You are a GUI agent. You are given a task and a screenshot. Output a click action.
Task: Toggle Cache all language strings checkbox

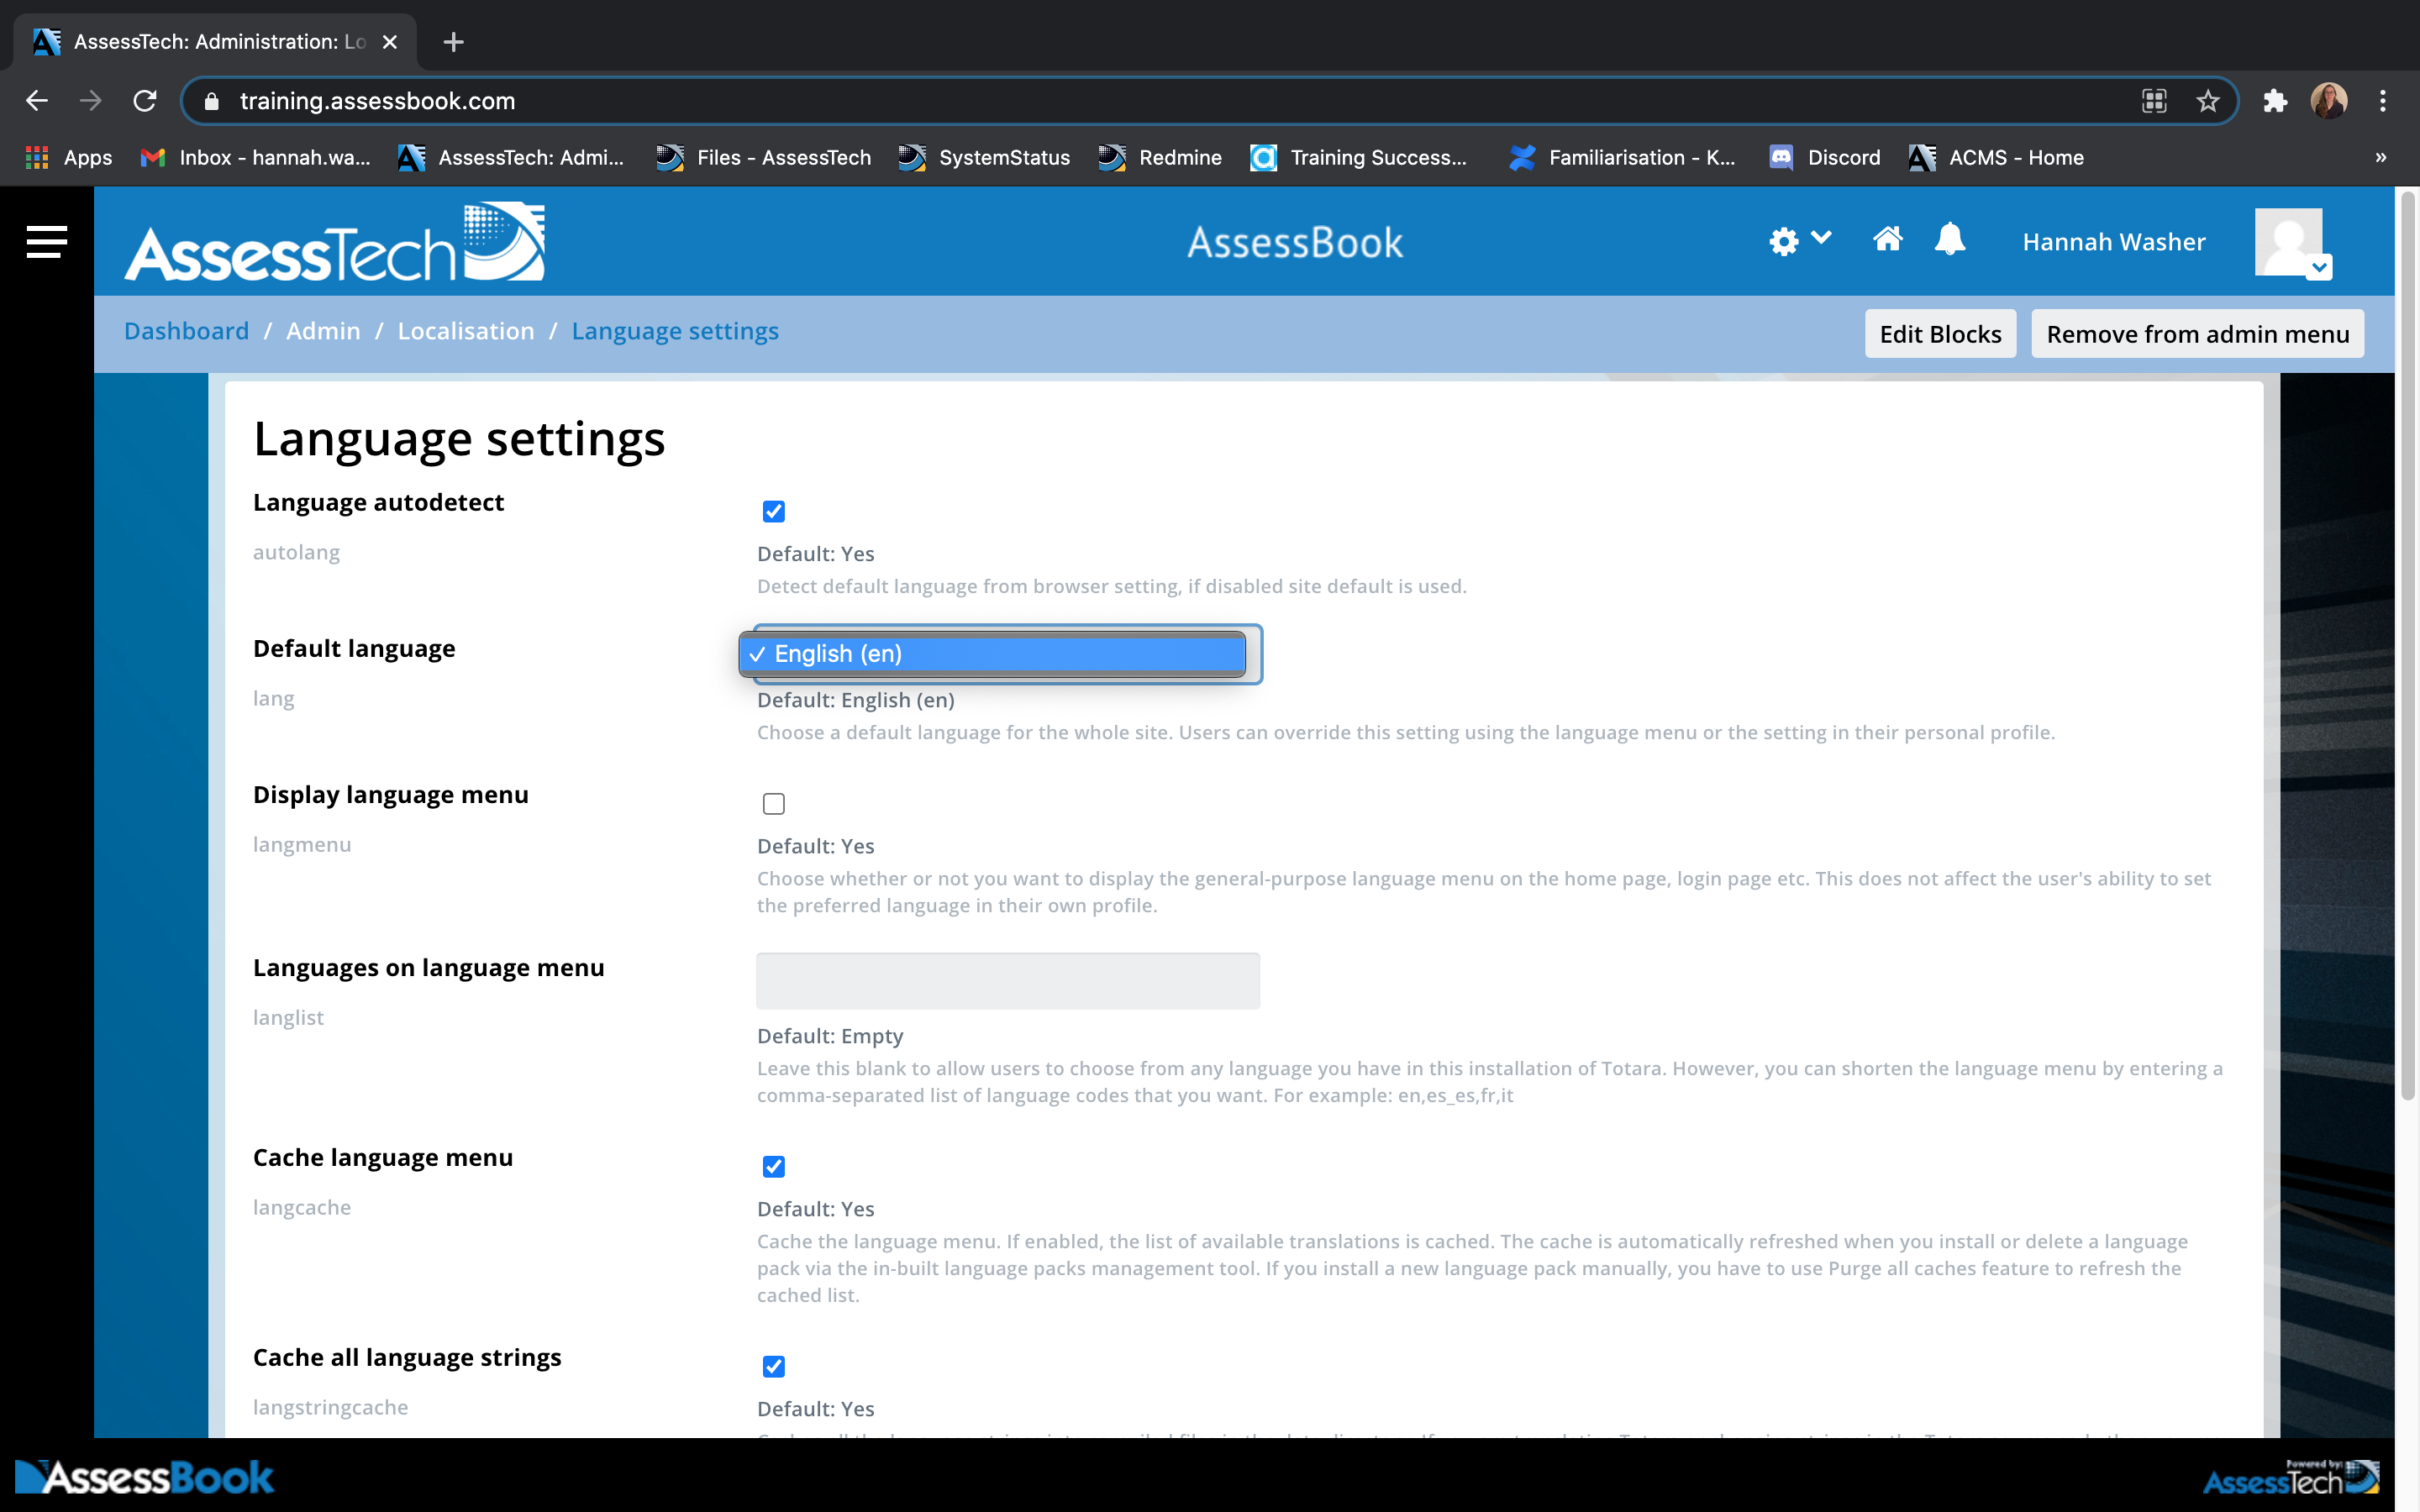773,1366
